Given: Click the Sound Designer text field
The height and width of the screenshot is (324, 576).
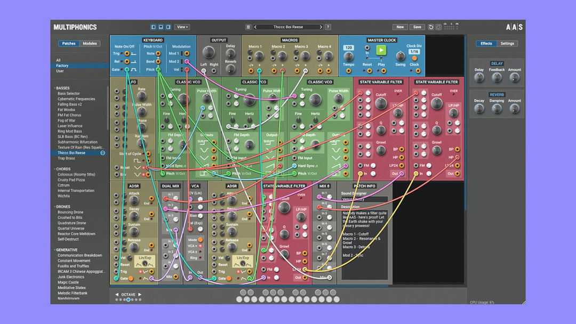Looking at the screenshot, I should pyautogui.click(x=364, y=199).
